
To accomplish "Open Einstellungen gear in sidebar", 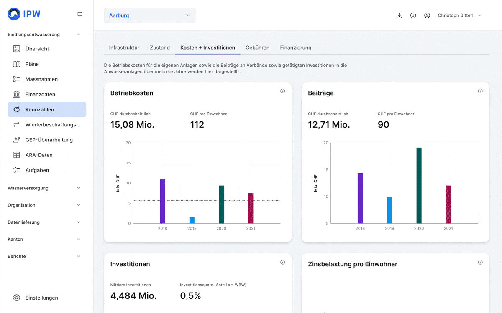I will 17,298.
